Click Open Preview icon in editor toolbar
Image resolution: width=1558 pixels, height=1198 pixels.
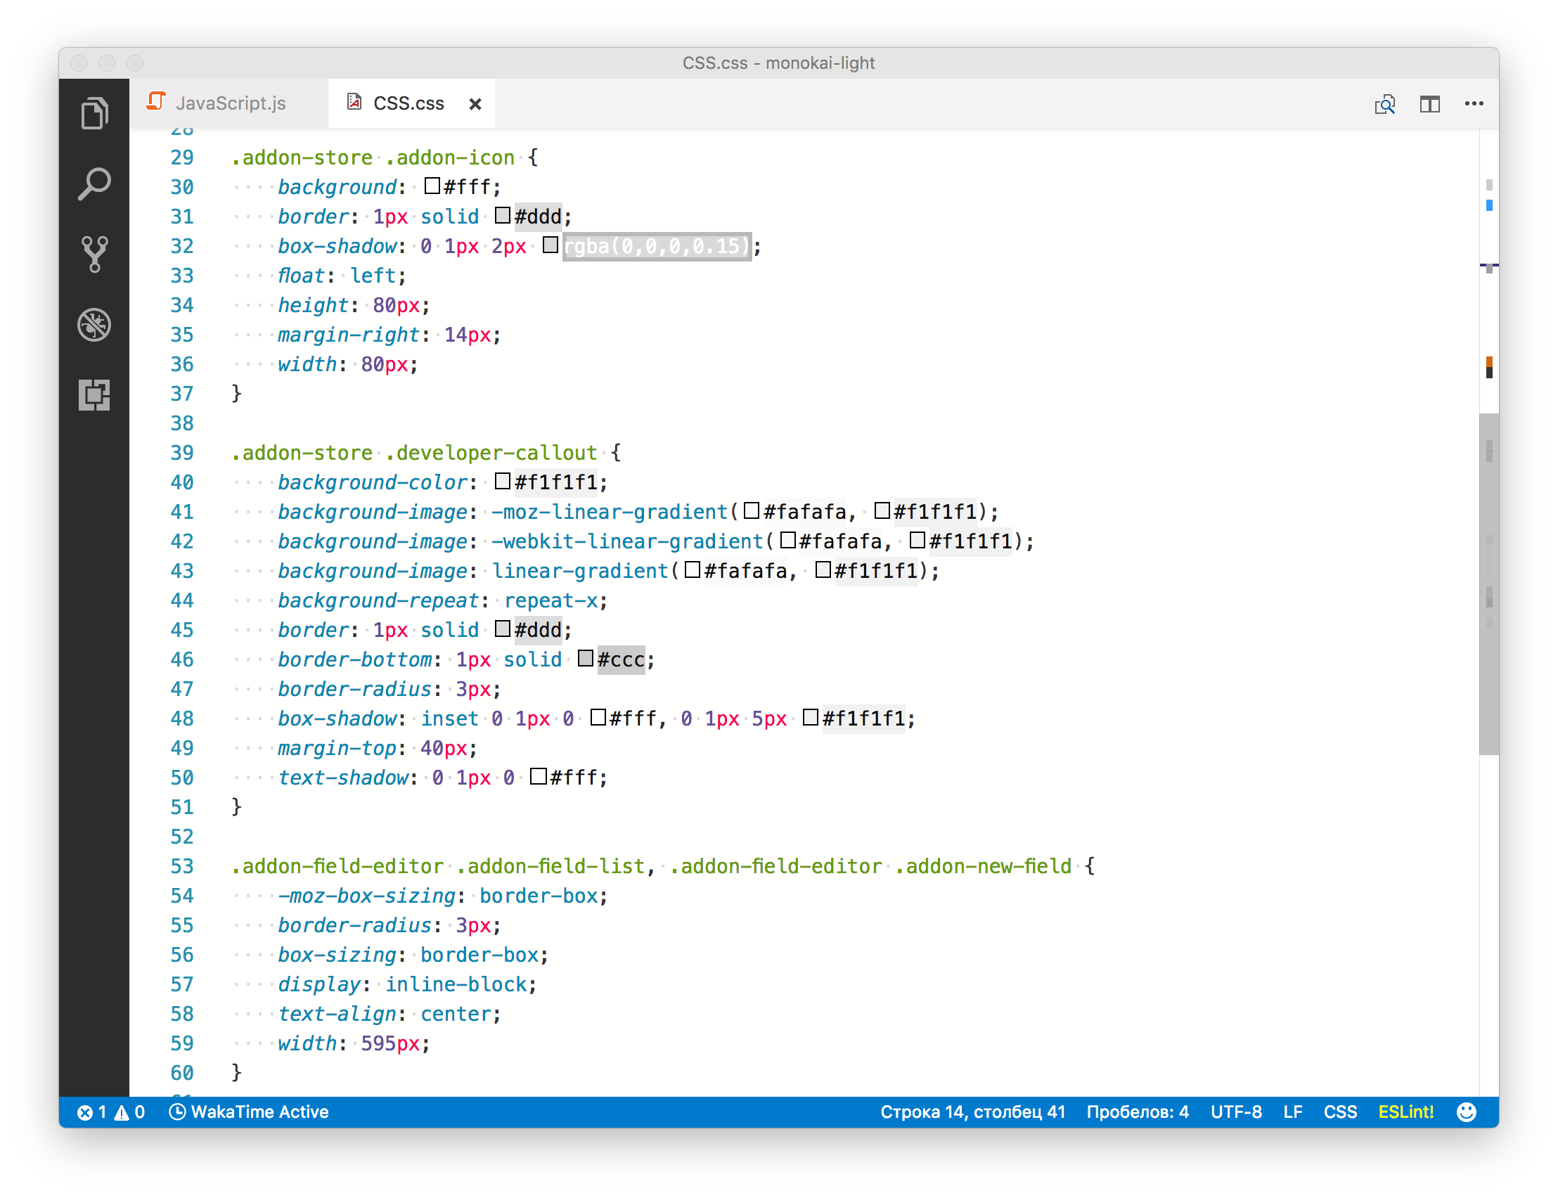click(1384, 104)
